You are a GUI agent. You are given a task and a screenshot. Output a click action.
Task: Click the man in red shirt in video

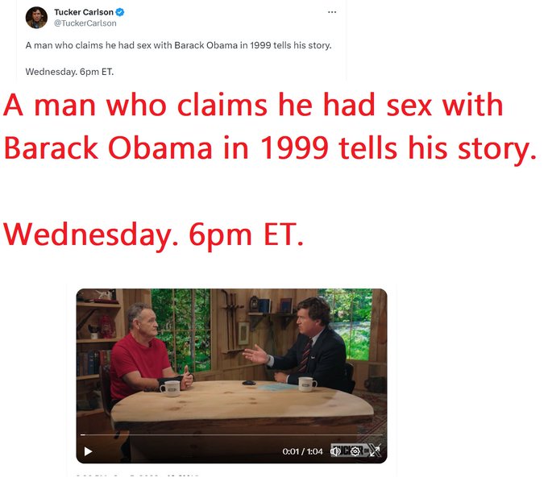140,356
